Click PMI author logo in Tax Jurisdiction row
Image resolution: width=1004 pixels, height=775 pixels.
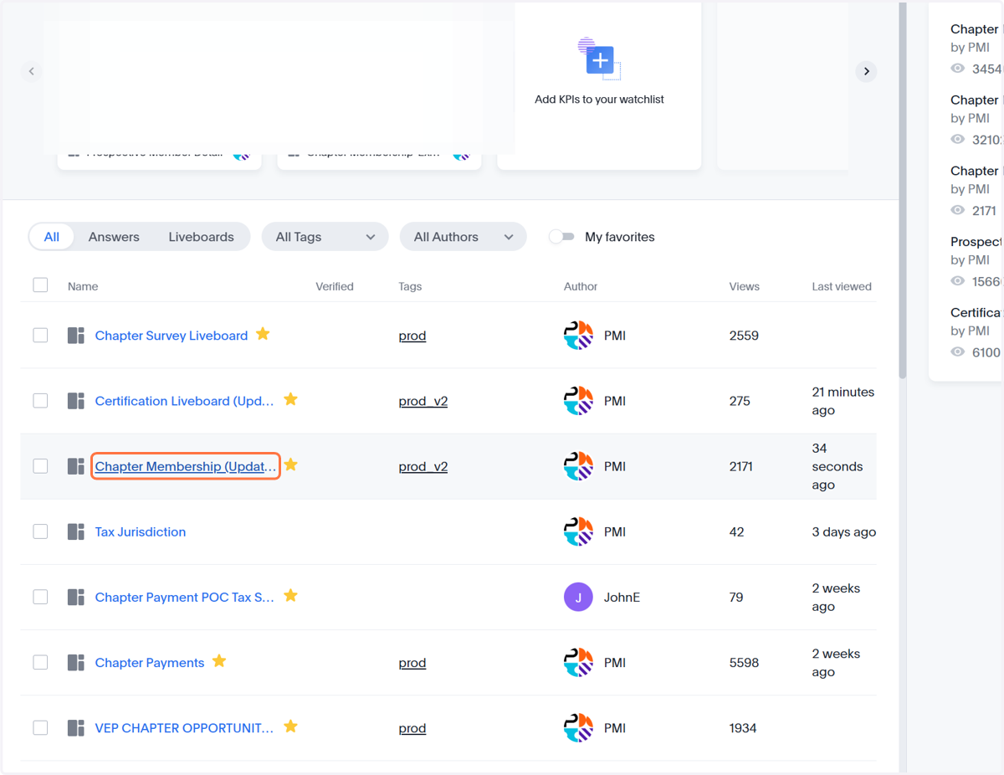point(578,531)
